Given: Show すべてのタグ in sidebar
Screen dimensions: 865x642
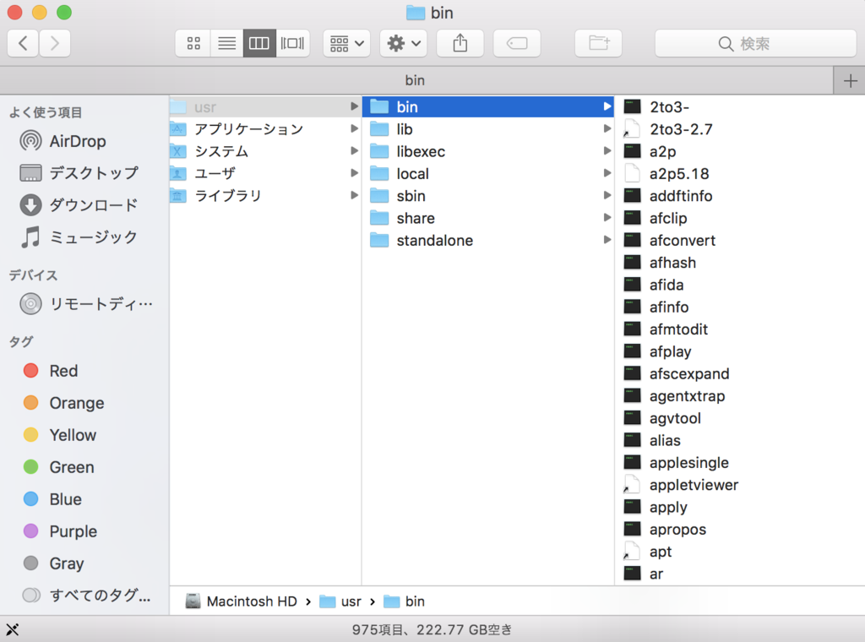Looking at the screenshot, I should [87, 596].
